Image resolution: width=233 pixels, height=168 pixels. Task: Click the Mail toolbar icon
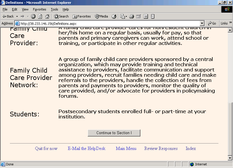(123, 16)
